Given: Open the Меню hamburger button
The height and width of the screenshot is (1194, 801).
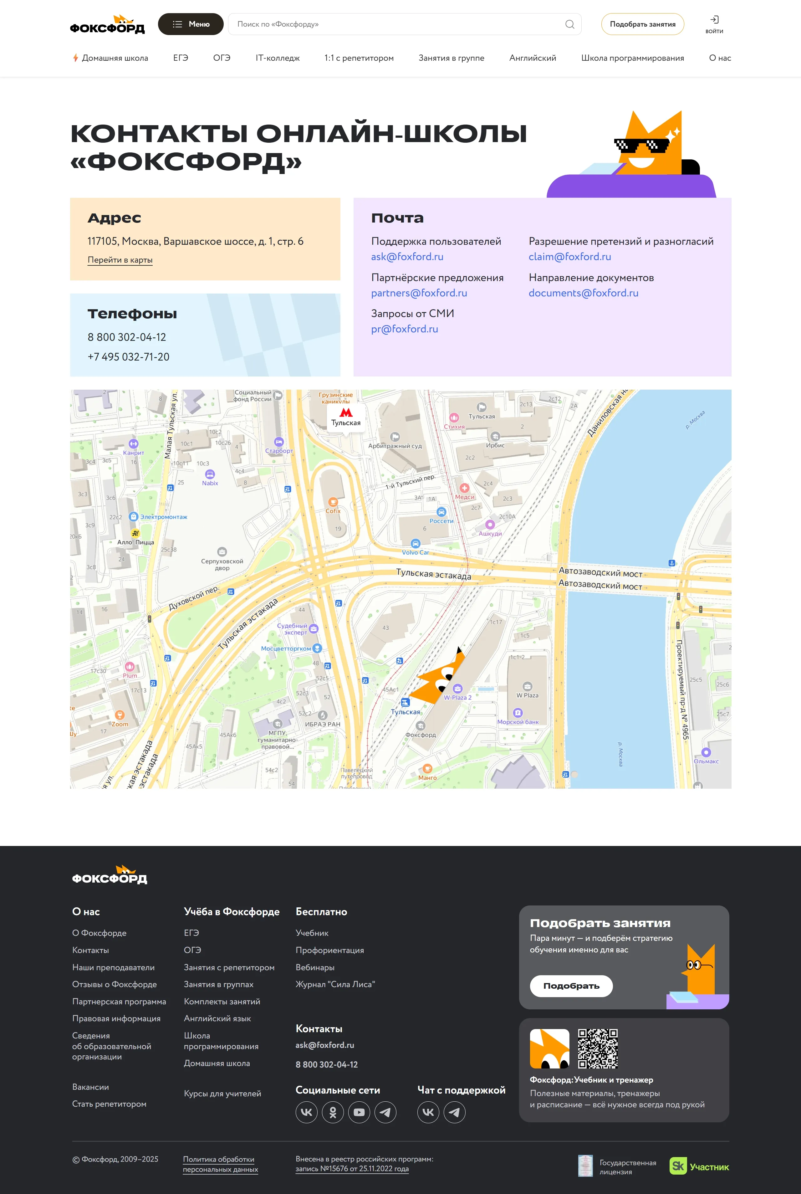Looking at the screenshot, I should tap(191, 24).
